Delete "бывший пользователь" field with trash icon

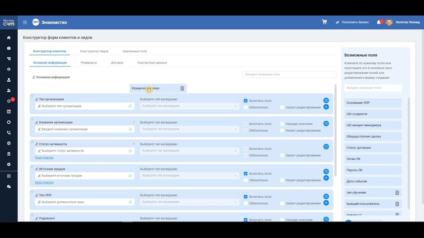pos(397,204)
